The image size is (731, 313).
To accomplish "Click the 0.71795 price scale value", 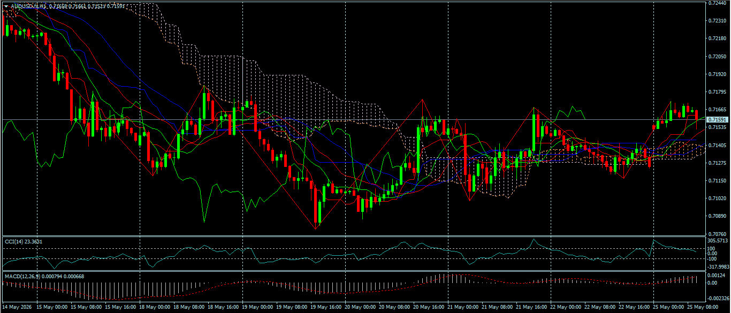I will tap(717, 92).
